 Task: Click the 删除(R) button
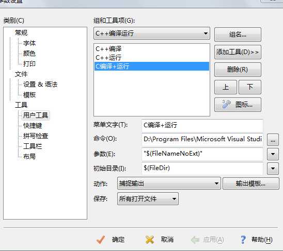[x=238, y=70]
